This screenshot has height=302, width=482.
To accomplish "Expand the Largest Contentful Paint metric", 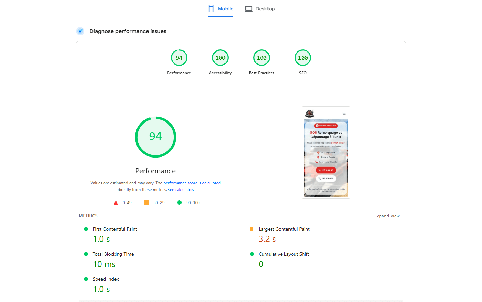I will click(x=284, y=229).
